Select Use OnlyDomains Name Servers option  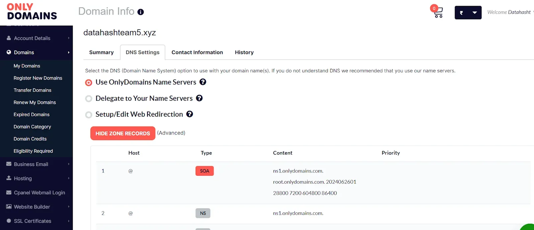click(88, 83)
